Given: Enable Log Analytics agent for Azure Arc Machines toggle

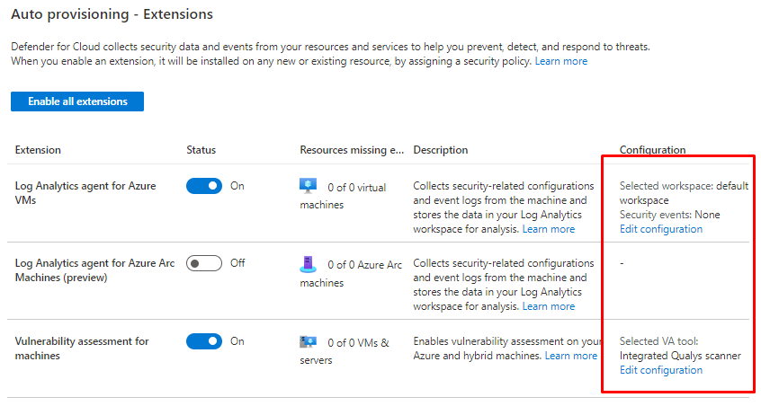Looking at the screenshot, I should (x=204, y=263).
